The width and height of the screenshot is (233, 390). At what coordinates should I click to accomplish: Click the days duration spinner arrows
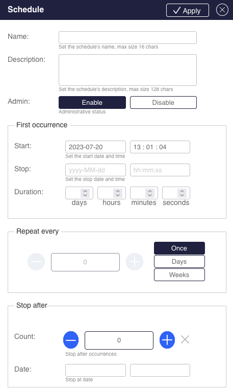click(85, 193)
